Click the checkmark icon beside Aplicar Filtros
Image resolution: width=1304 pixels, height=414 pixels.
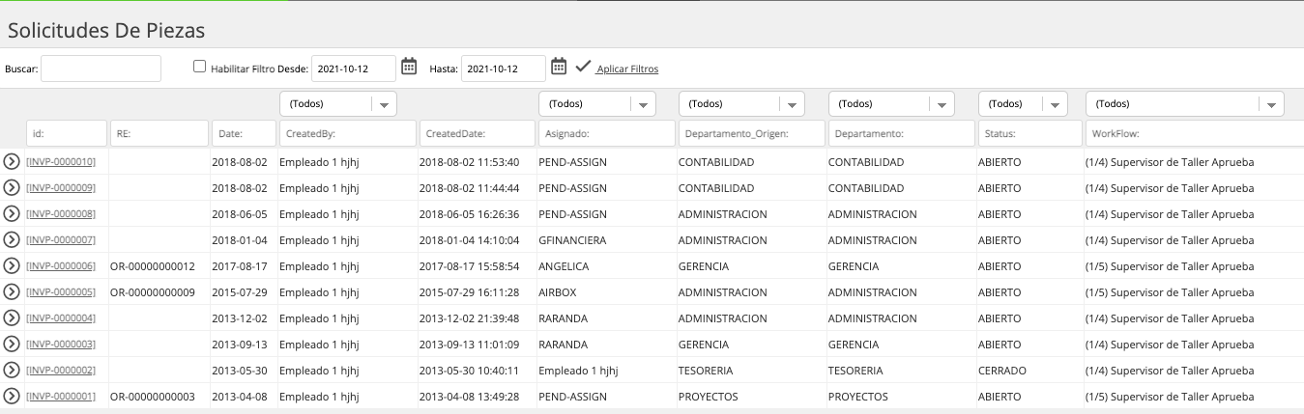582,67
